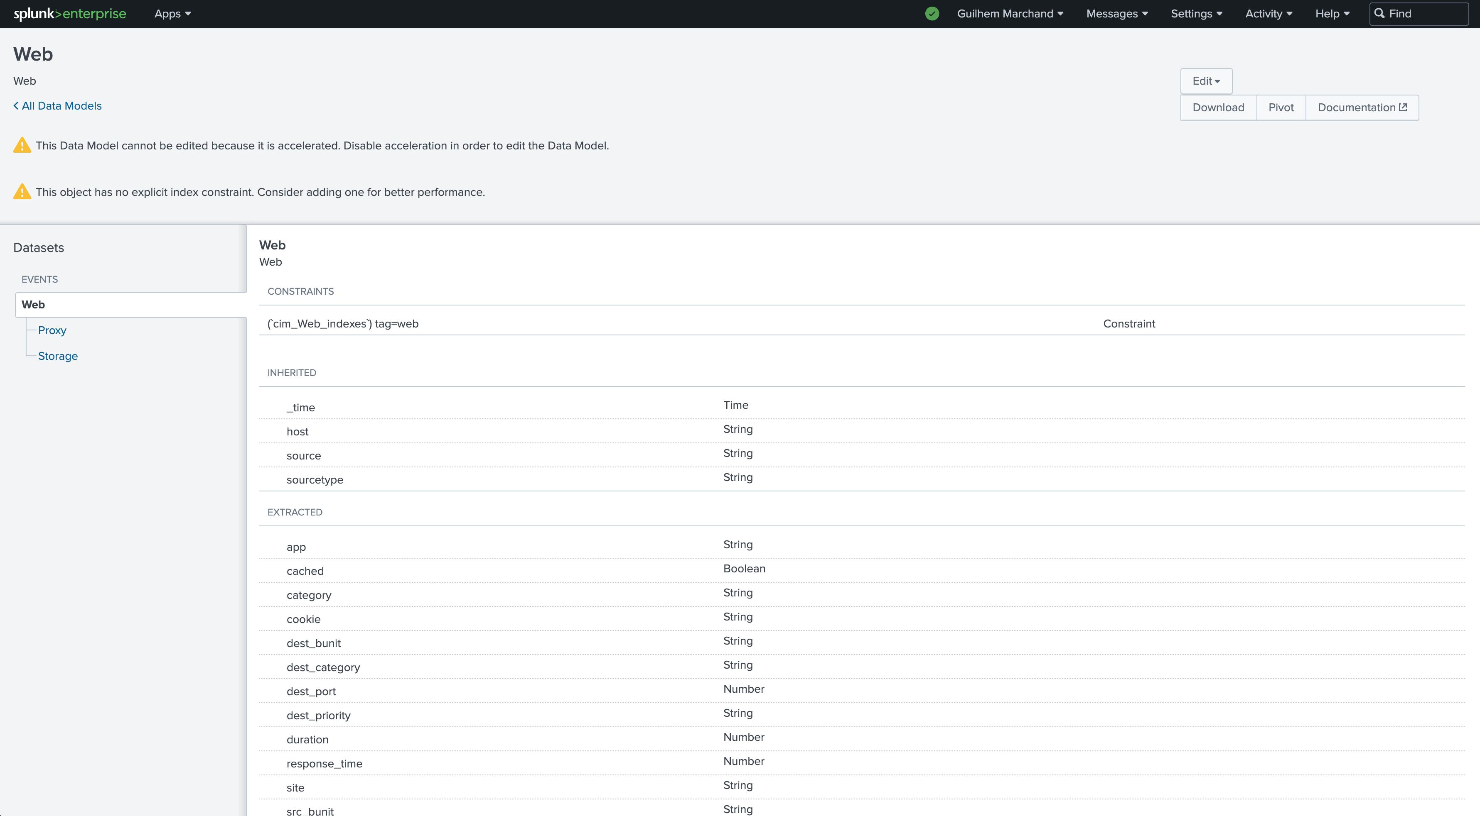The width and height of the screenshot is (1480, 816).
Task: Click the Number type of dest_port
Action: [x=743, y=689]
